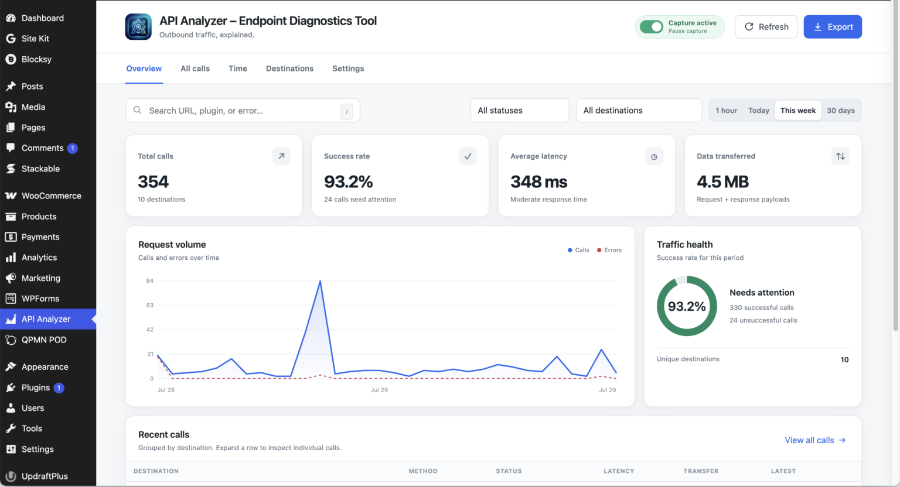Open WordPress Settings sidebar icon
Screen dimensions: 900x487
(x=11, y=449)
